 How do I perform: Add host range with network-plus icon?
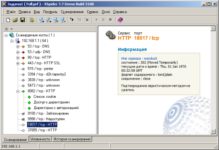pyautogui.click(x=49, y=20)
